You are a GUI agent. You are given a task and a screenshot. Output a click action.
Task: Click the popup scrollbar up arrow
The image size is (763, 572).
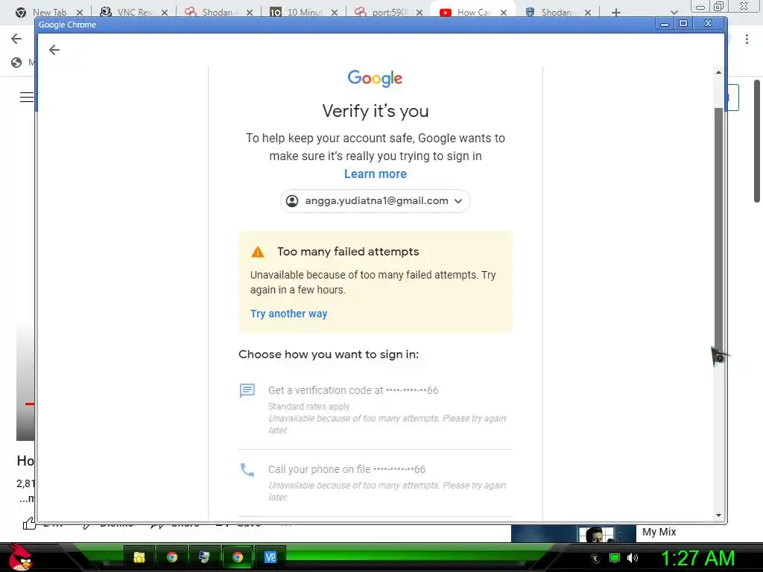pos(718,72)
